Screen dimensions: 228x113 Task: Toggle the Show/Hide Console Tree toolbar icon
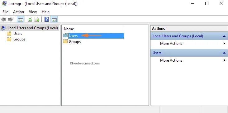(x=21, y=19)
